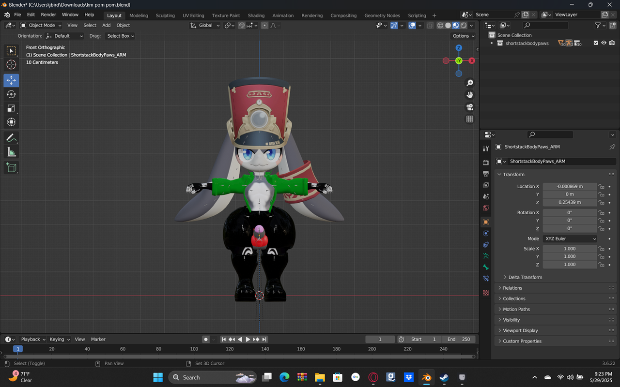Image resolution: width=620 pixels, height=387 pixels.
Task: Choose the combined Transform tool
Action: click(x=11, y=122)
